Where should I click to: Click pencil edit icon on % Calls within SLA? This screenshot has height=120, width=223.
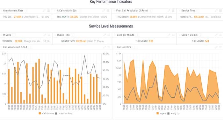pyautogui.click(x=104, y=11)
